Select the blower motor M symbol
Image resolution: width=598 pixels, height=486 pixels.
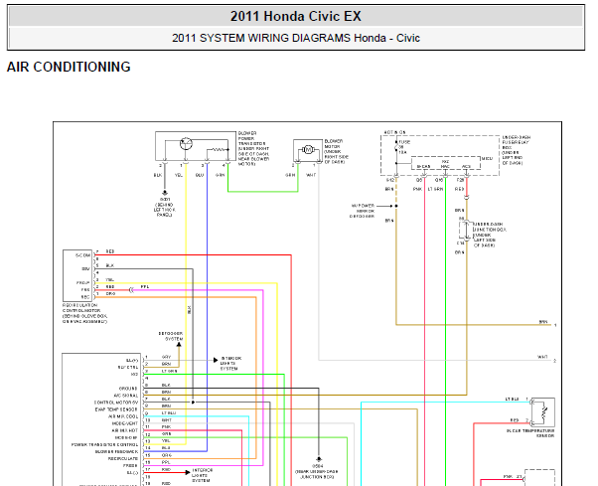tap(308, 149)
